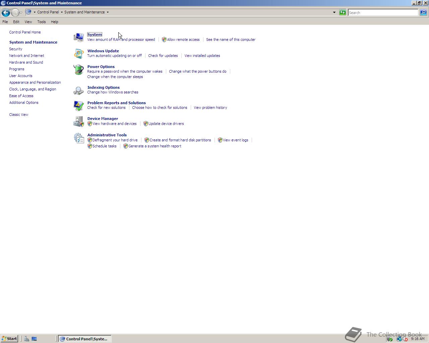This screenshot has height=343, width=429.
Task: Click the Indexing Options magnifier icon
Action: coord(79,90)
